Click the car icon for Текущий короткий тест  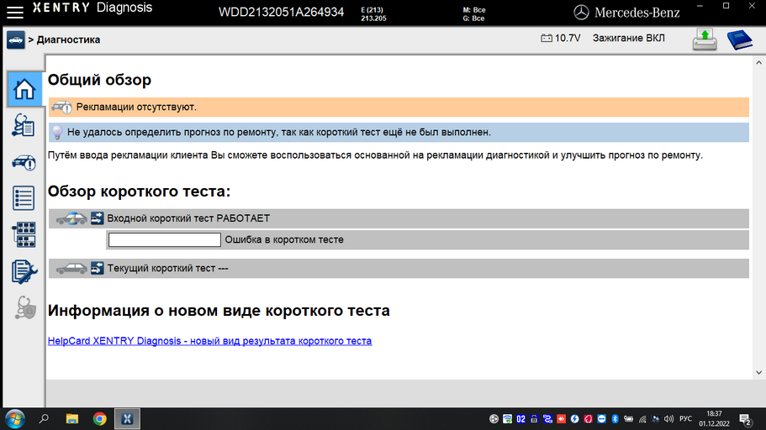coord(71,269)
